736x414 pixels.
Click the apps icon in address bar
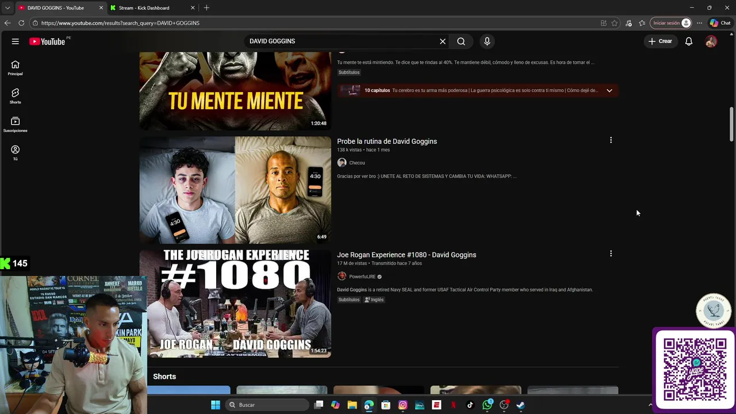[603, 23]
